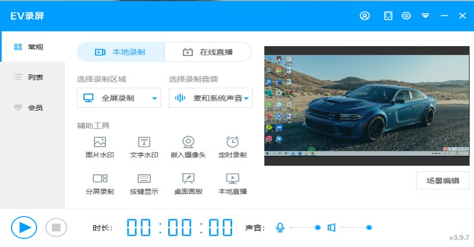The image size is (474, 247).
Task: Select the 分屏录制 split-screen recording tool
Action: 100,184
